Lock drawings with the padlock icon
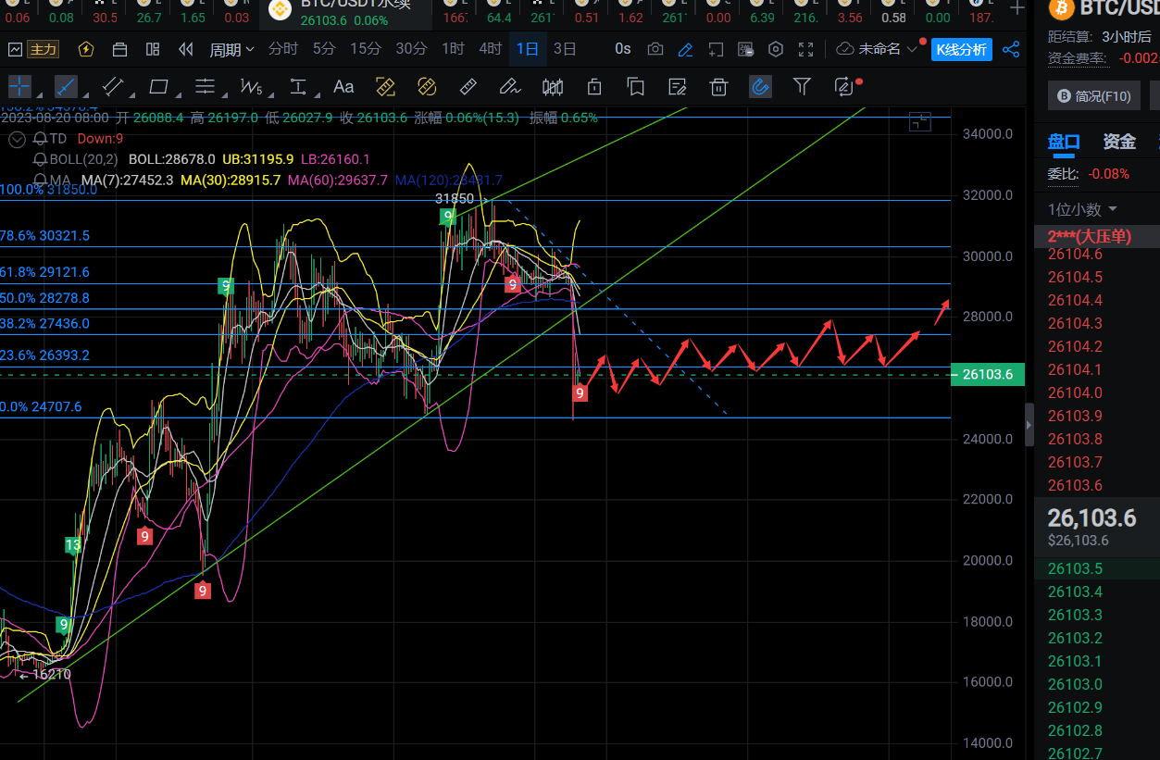Image resolution: width=1160 pixels, height=760 pixels. tap(594, 87)
